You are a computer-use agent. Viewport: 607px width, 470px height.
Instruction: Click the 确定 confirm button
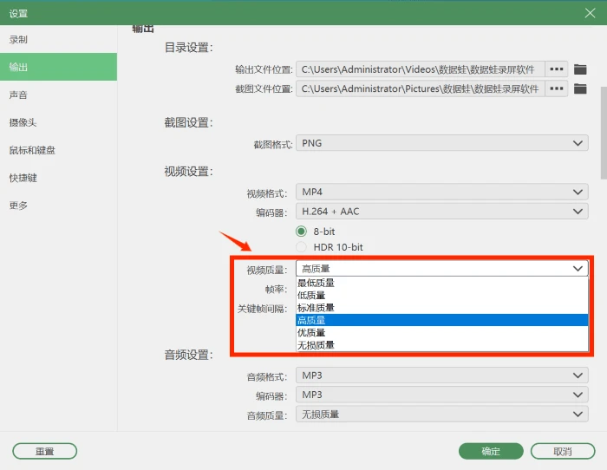tap(491, 452)
